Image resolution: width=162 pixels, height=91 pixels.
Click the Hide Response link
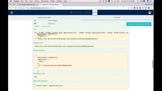coord(46,26)
